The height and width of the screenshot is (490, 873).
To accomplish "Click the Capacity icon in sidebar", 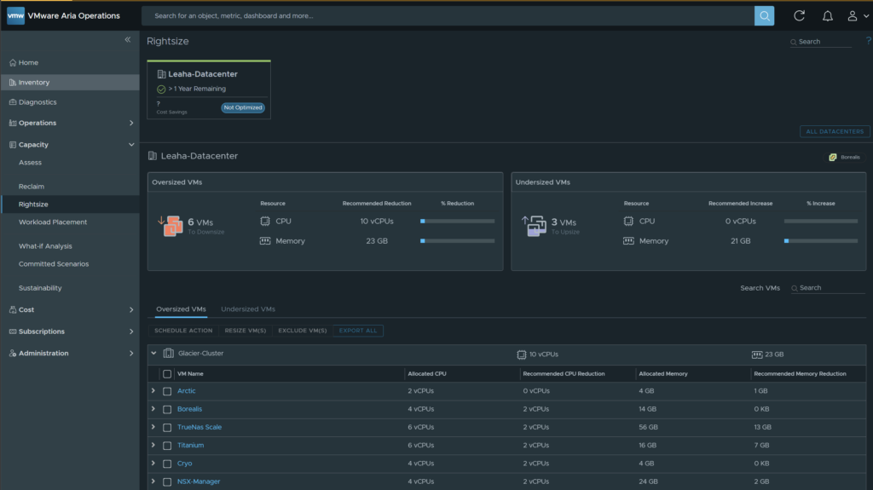I will [12, 145].
